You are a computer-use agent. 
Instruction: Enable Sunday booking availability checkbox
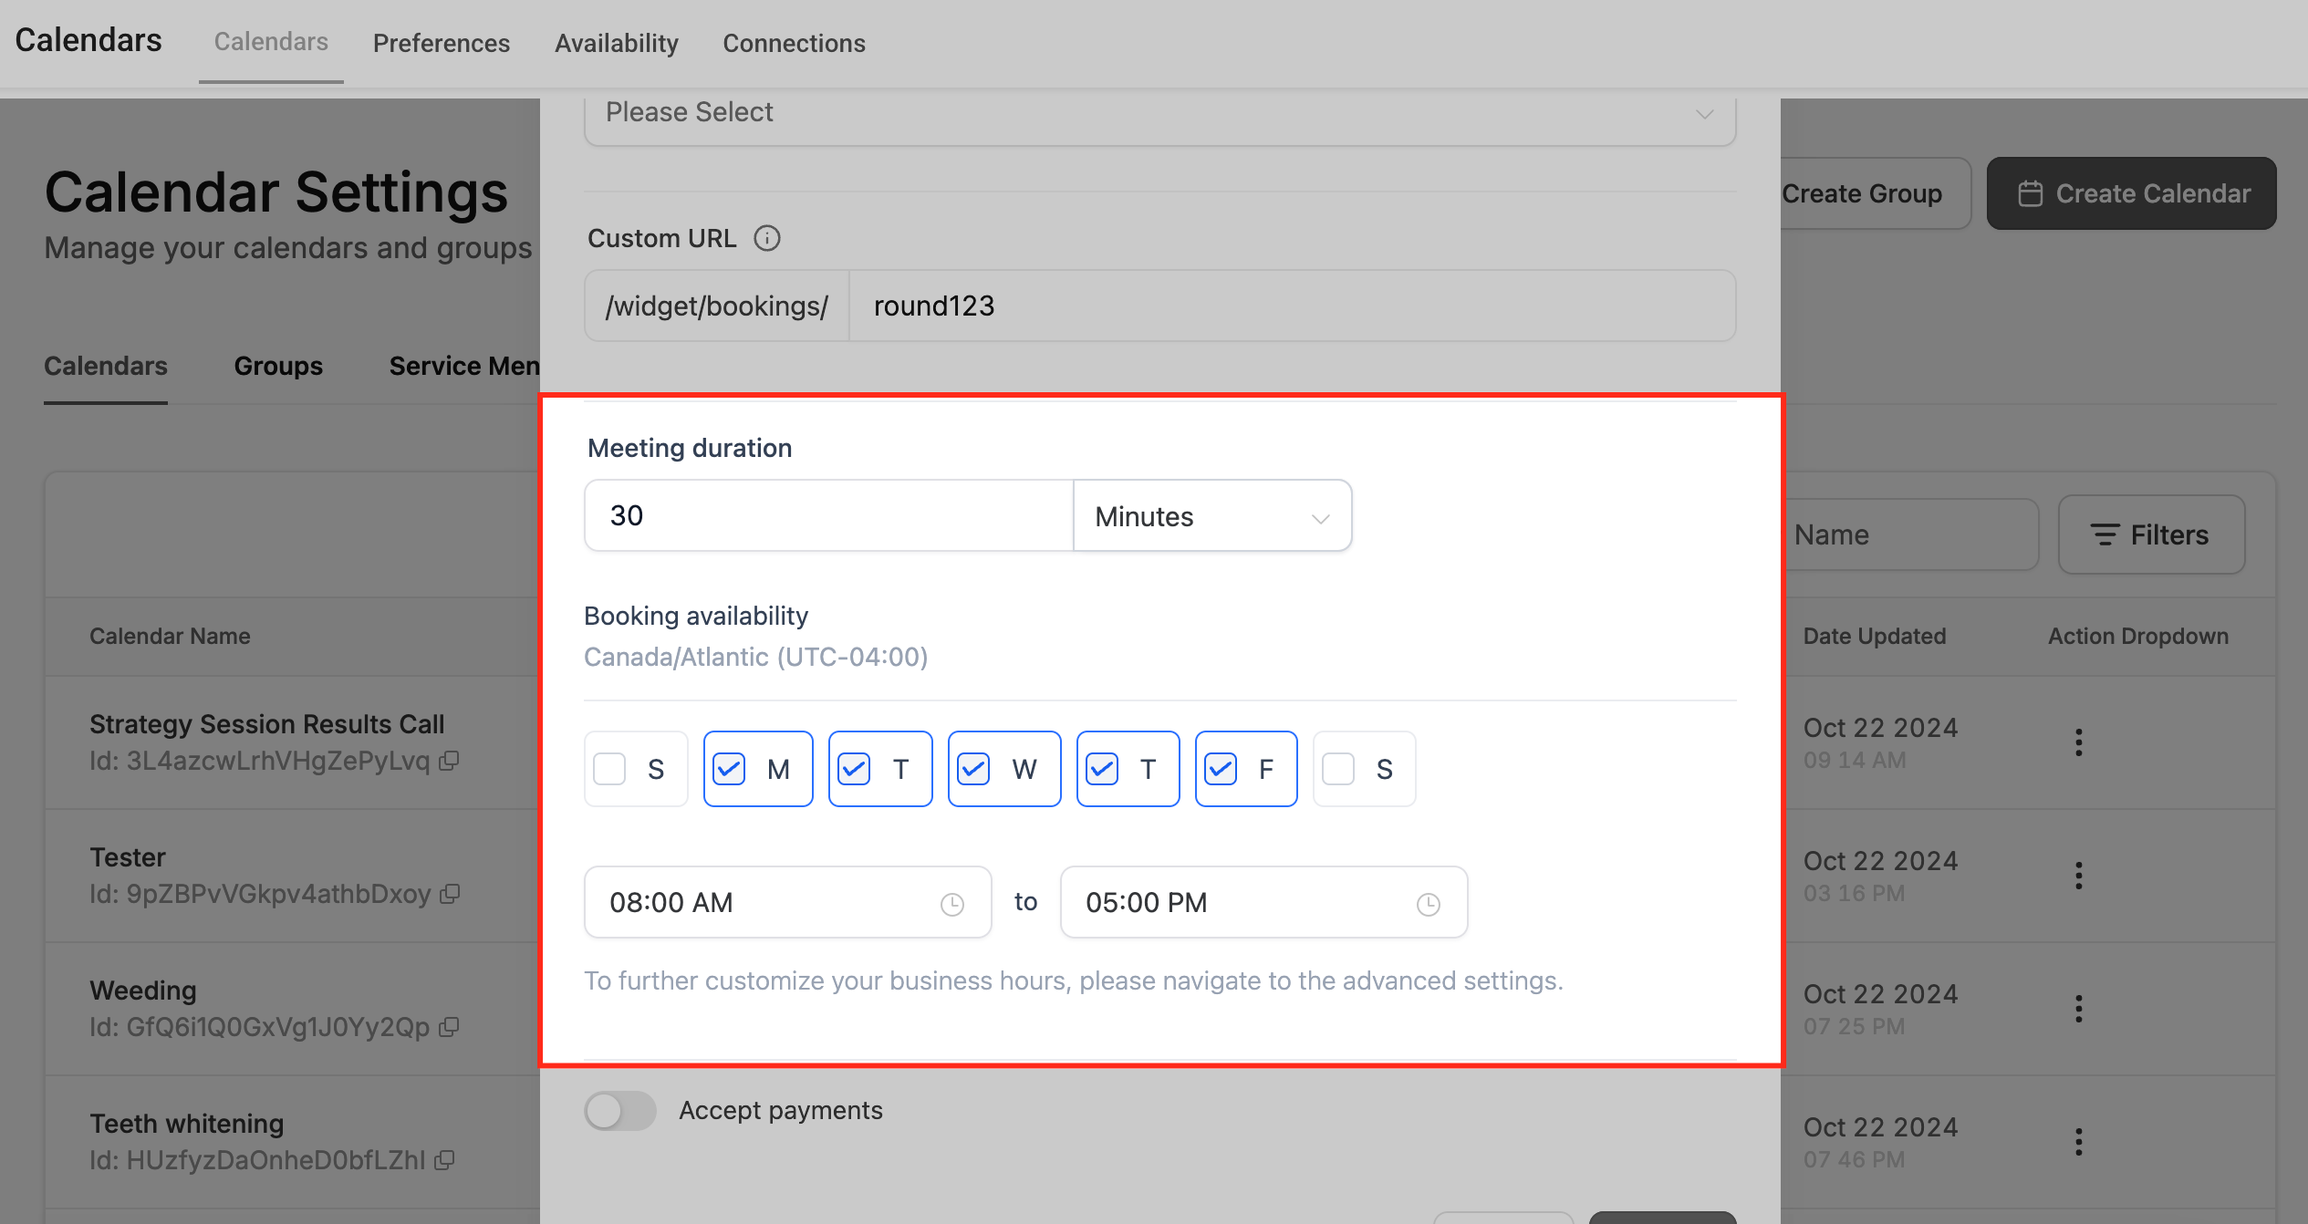609,769
